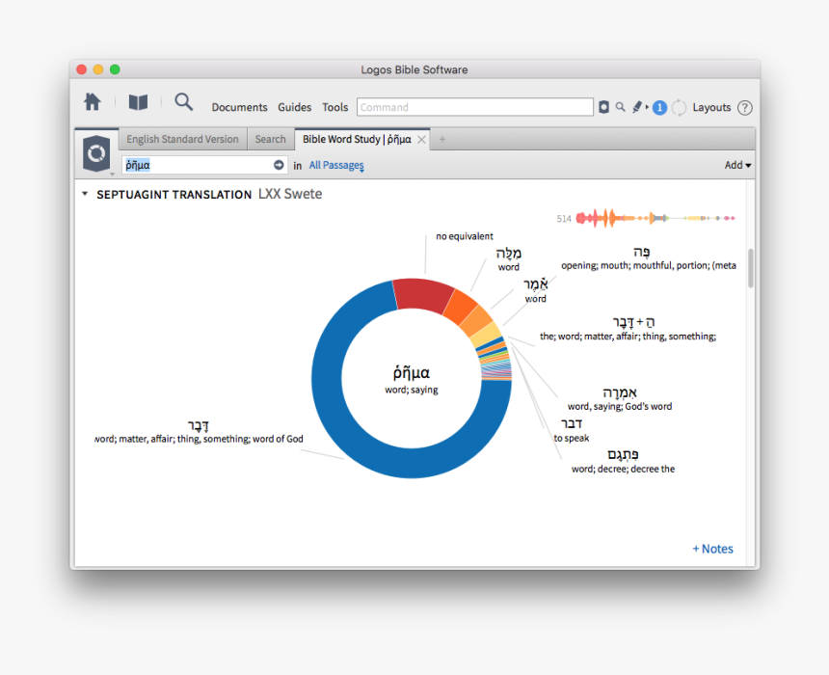Open the Documents menu
829x675 pixels.
click(x=239, y=107)
